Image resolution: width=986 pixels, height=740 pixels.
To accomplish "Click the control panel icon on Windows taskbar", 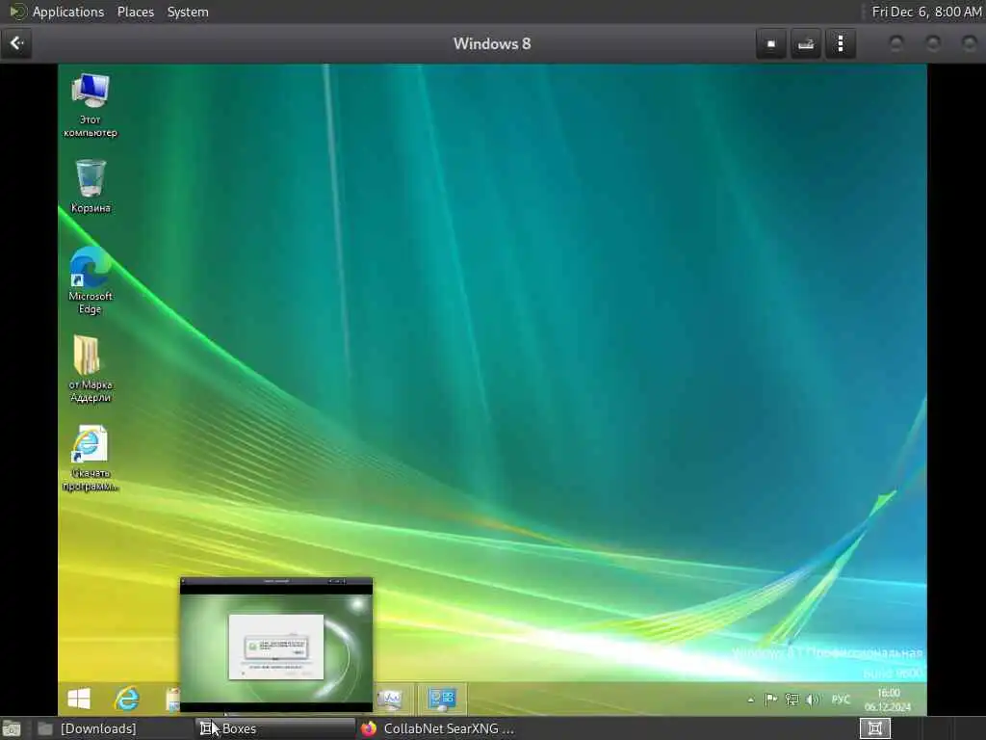I will coord(442,699).
